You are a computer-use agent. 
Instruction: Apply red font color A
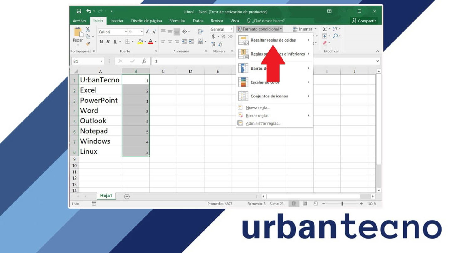(x=151, y=42)
